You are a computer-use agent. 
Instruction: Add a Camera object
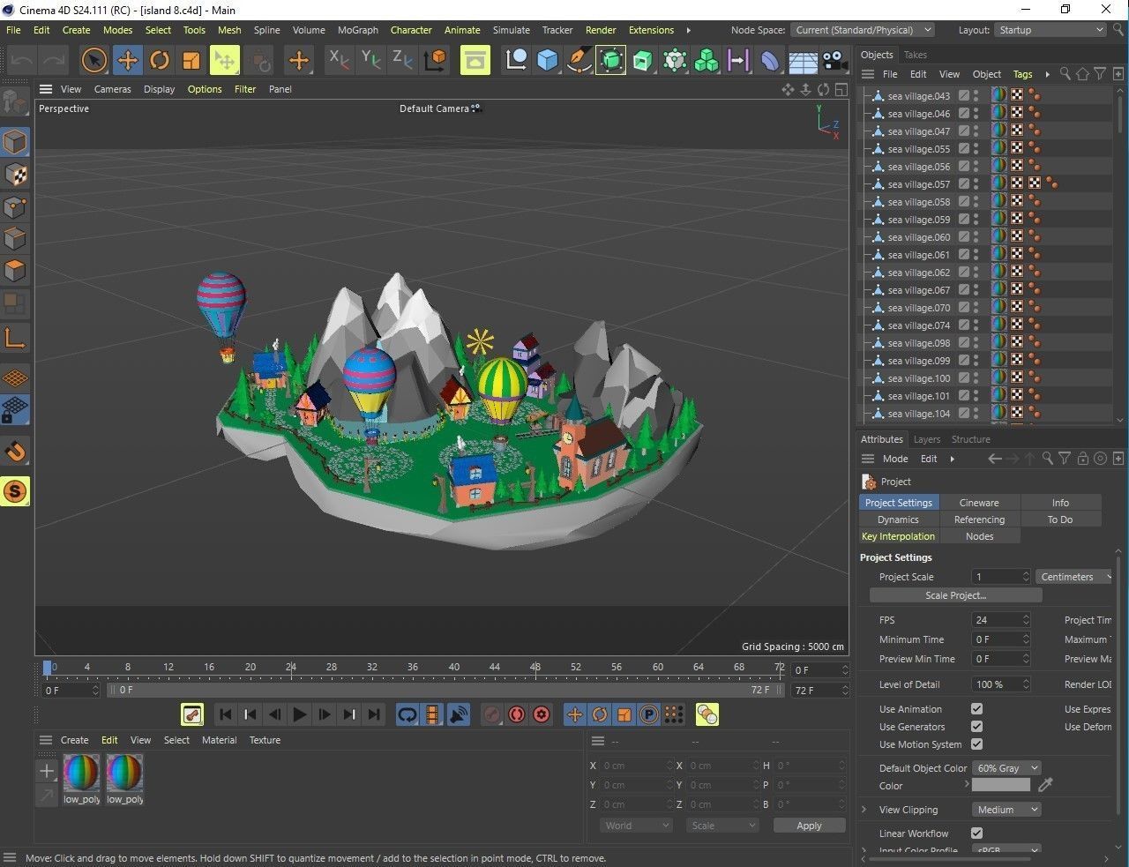(x=834, y=60)
